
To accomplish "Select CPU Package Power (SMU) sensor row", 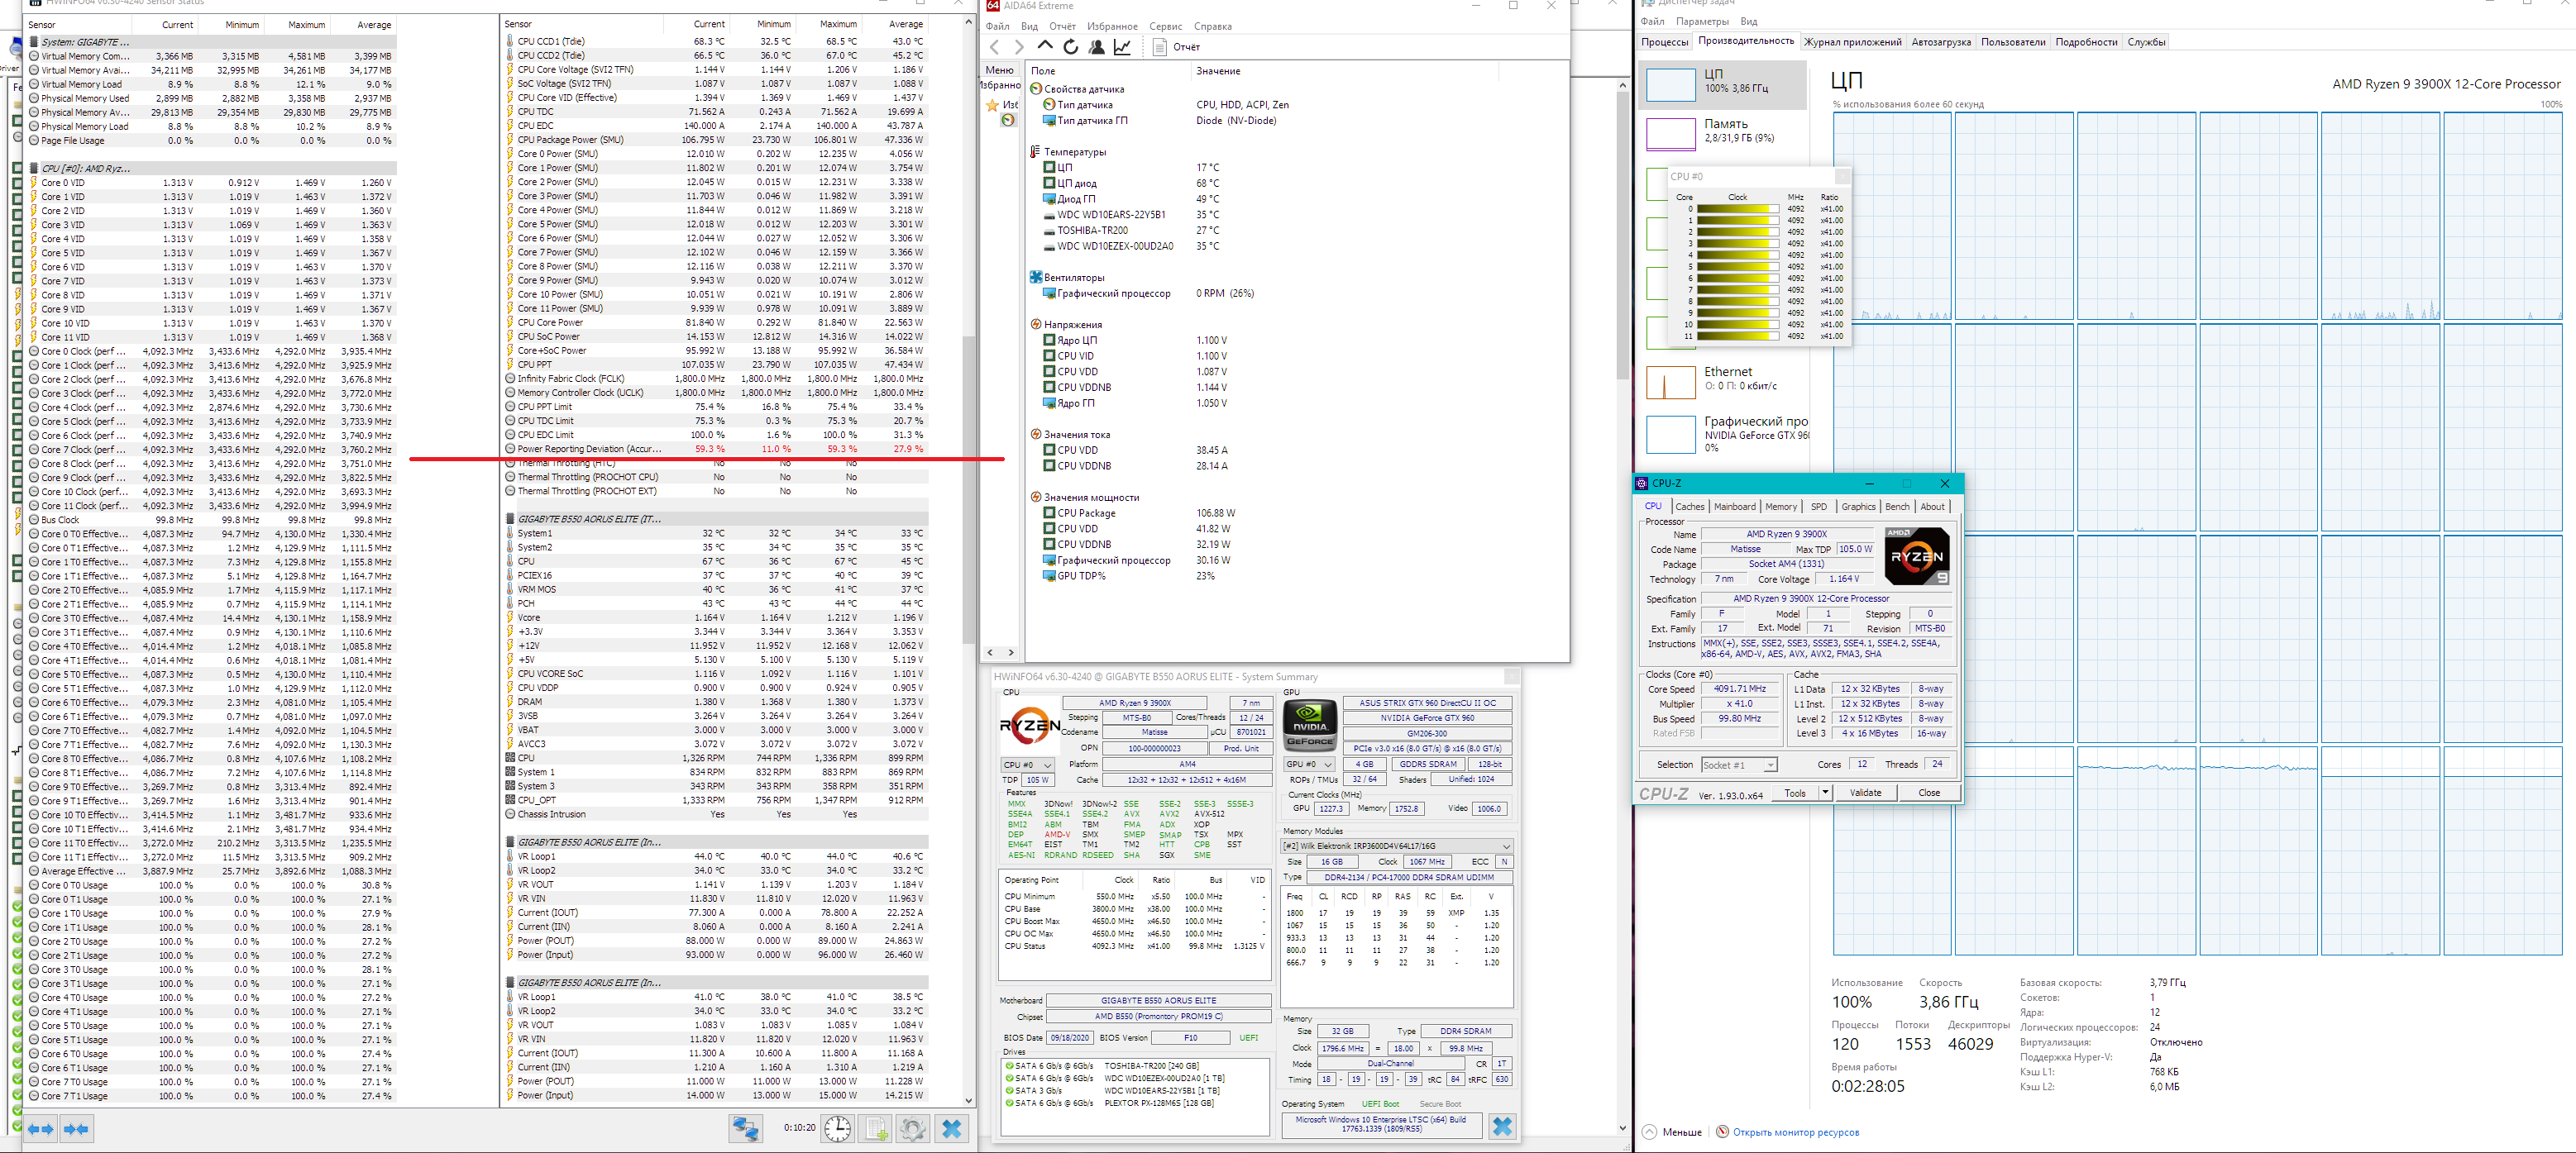I will (x=716, y=140).
